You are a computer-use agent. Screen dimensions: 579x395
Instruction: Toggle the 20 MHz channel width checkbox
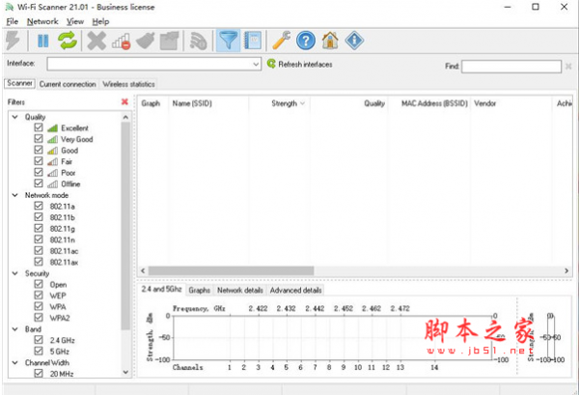[x=39, y=373]
